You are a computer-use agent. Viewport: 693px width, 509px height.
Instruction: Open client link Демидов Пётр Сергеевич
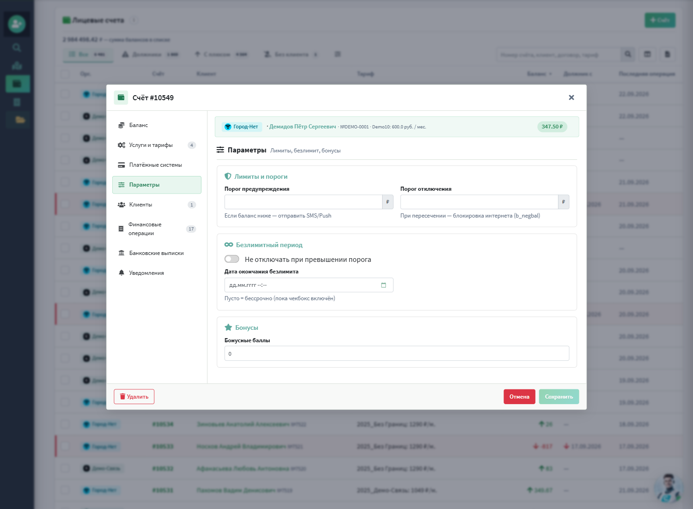point(303,127)
